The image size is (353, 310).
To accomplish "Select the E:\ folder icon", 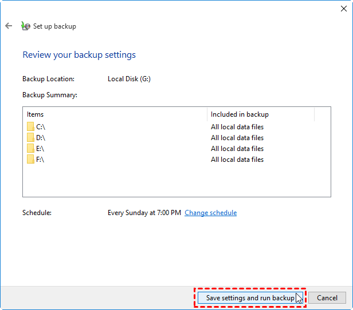I will click(x=30, y=148).
